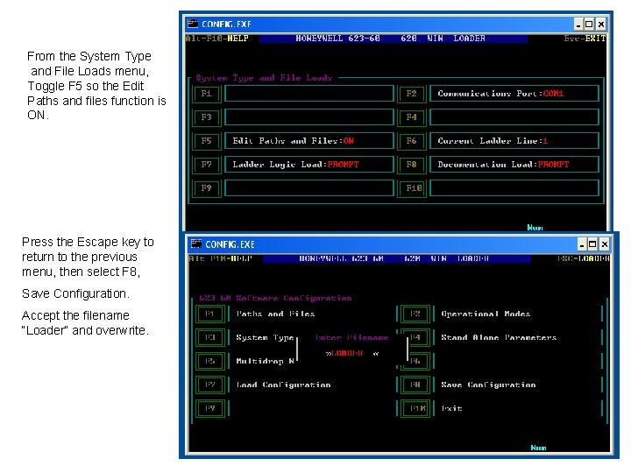631x473 pixels.
Task: Click the F2 key box beside Operational Modes
Action: (x=415, y=314)
